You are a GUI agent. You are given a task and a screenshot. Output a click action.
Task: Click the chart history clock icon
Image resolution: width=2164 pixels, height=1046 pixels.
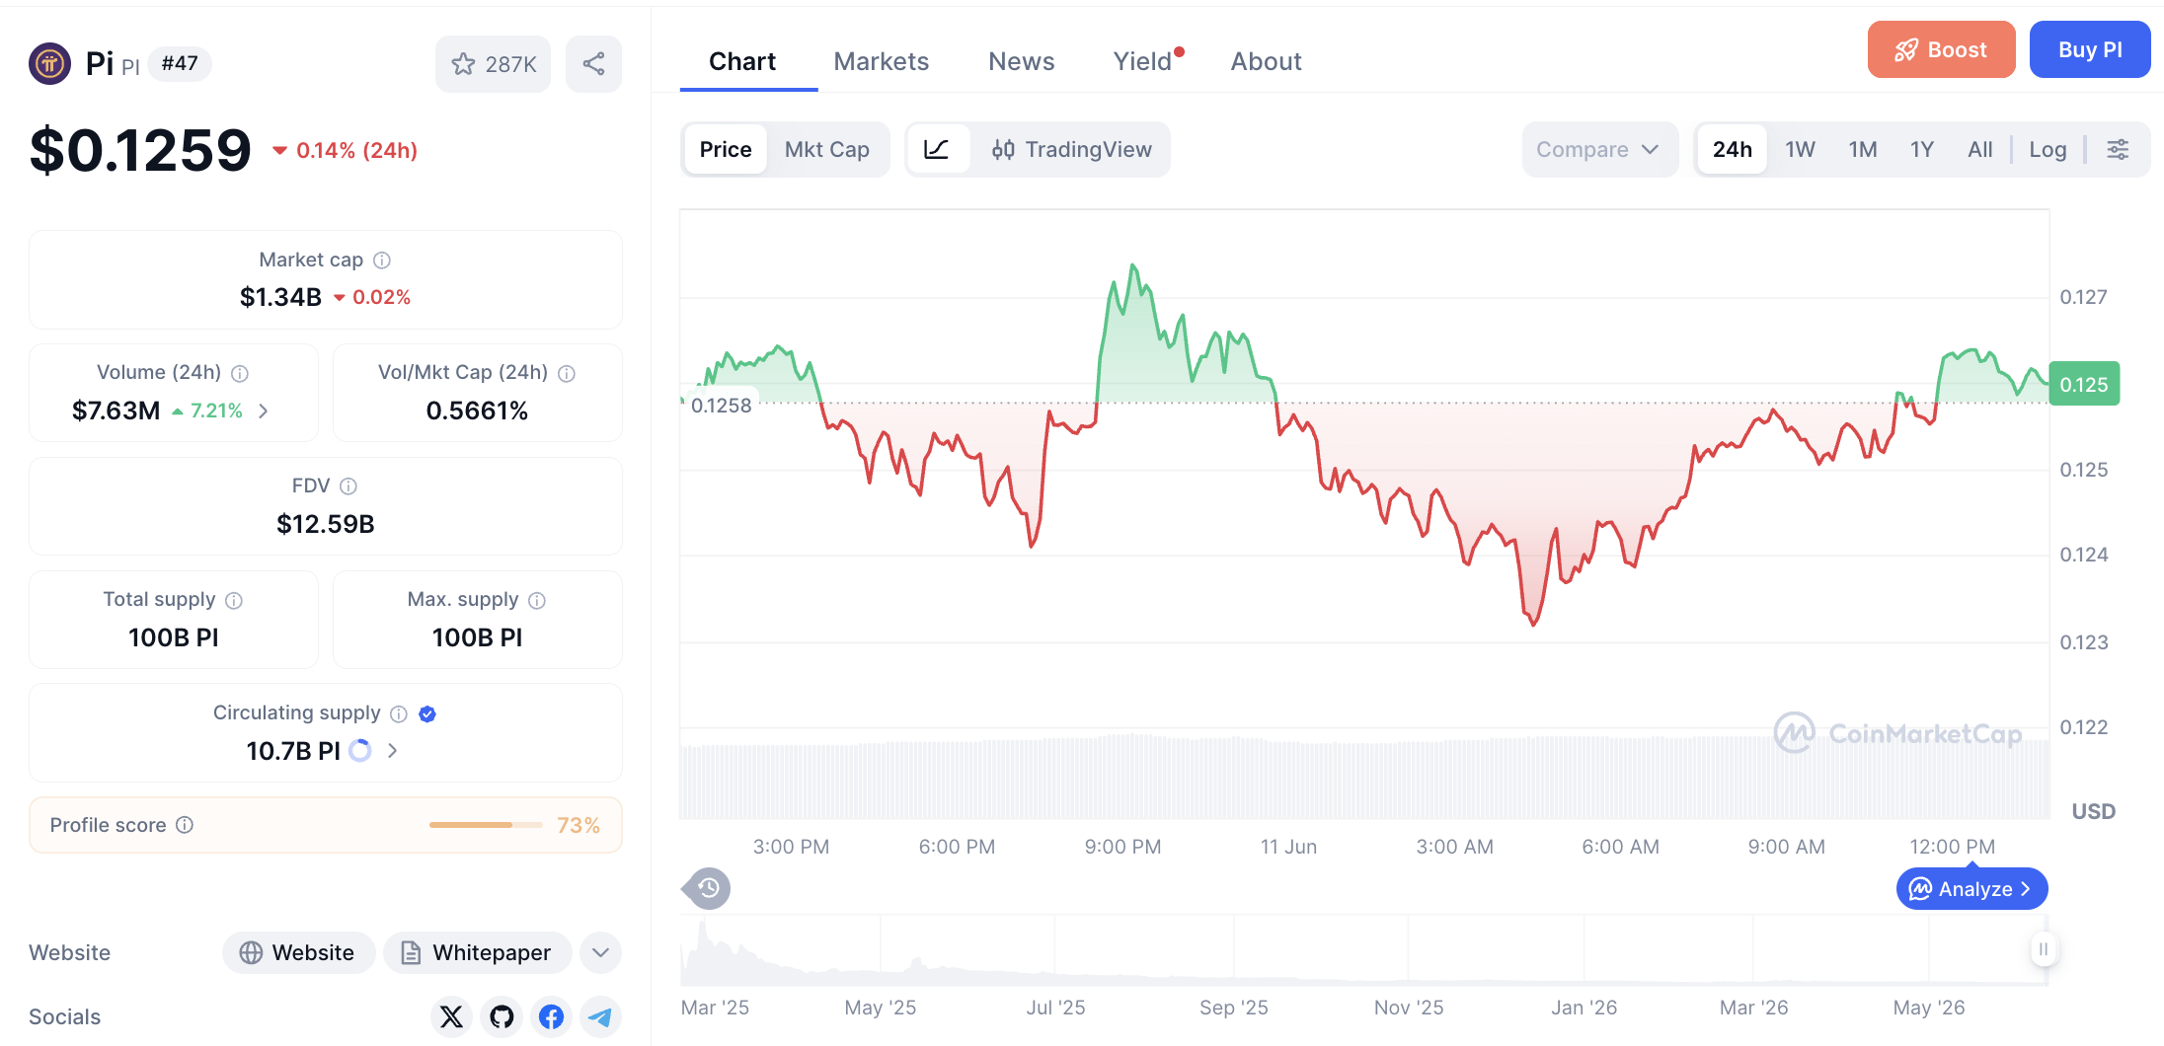pos(708,889)
